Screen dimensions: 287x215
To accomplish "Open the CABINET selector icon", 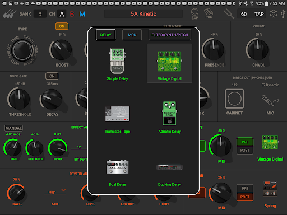I will 234,99.
